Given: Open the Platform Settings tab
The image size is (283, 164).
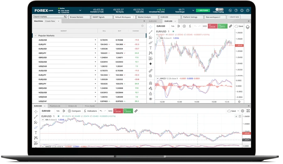Looking at the screenshot, I should 192,17.
